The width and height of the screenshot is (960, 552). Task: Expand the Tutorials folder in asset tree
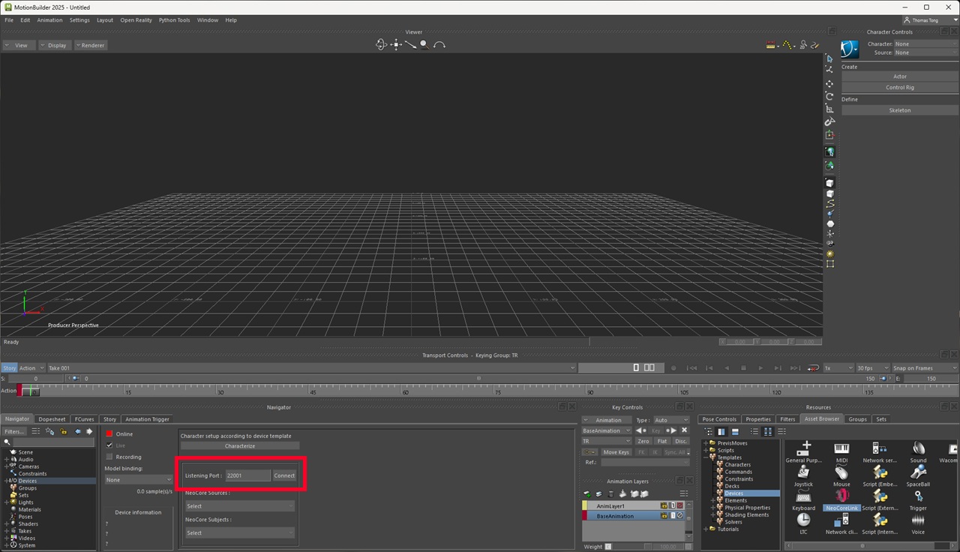tap(706, 529)
